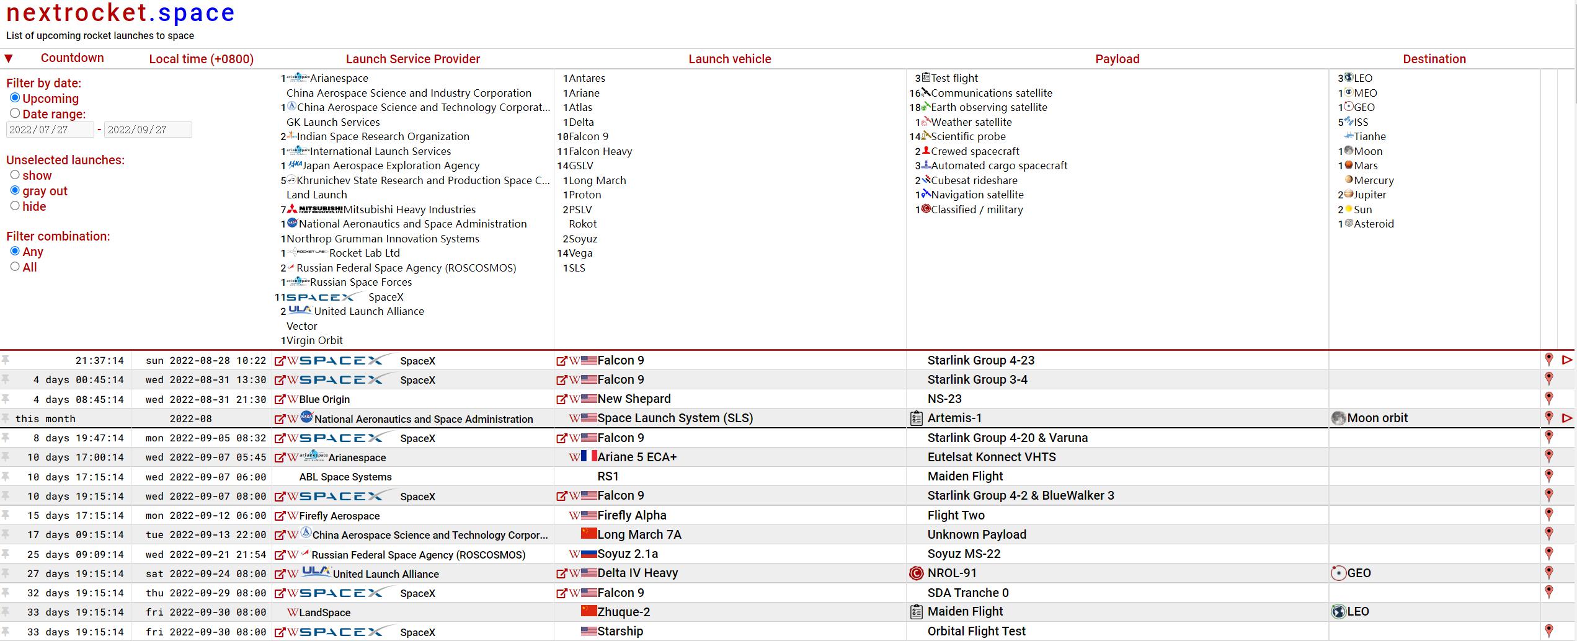1577x641 pixels.
Task: Click the LEO globe icon in Zhuque-2 row
Action: pyautogui.click(x=1338, y=612)
